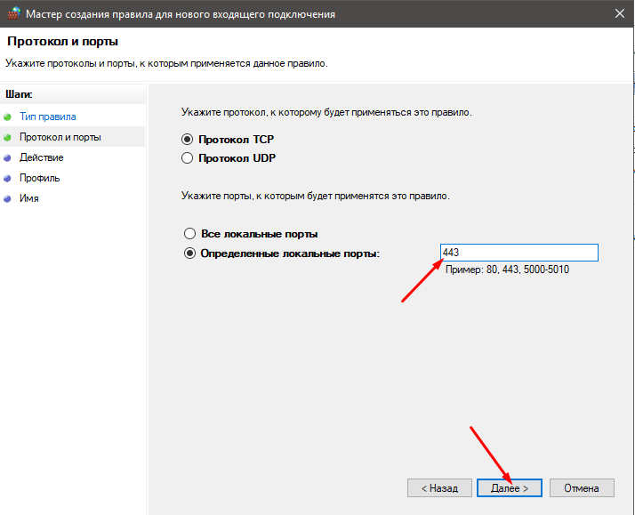Click the wizard title Мастер создания правила

181,14
